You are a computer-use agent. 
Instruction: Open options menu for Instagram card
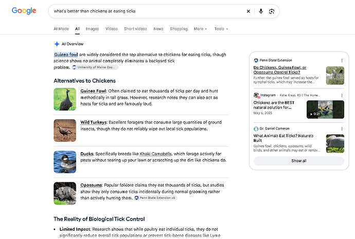tap(342, 96)
